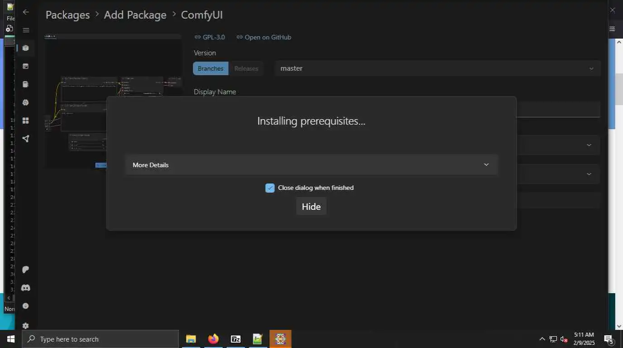The image size is (623, 348).
Task: Open the GPL-3.0 license link
Action: pos(210,37)
